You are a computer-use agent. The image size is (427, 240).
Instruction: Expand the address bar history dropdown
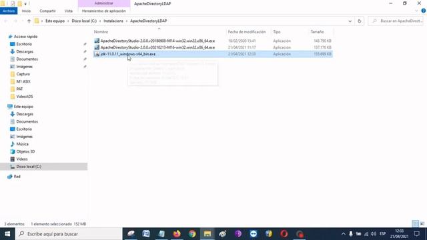350,21
